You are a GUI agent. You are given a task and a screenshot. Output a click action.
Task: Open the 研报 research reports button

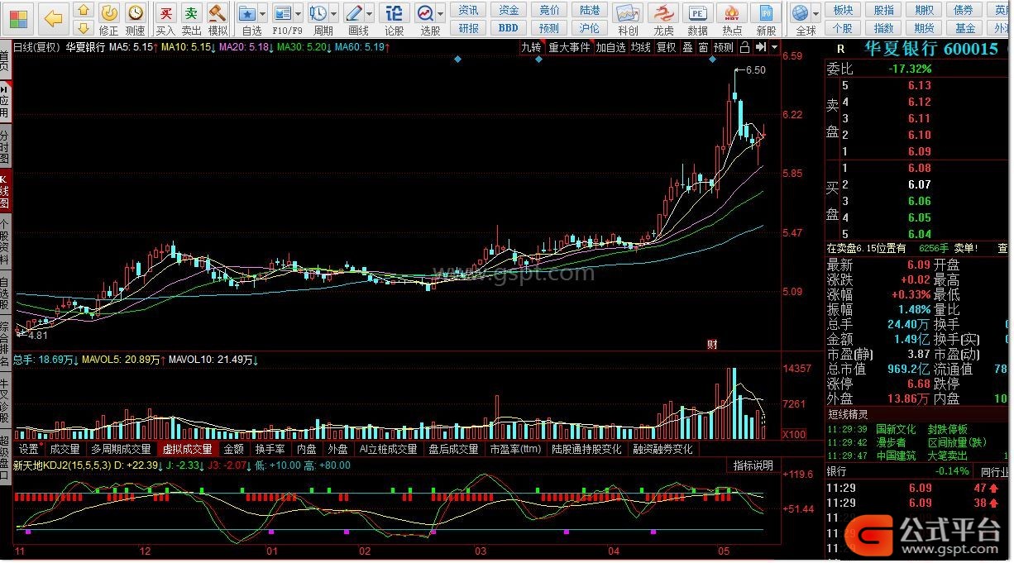pos(469,28)
